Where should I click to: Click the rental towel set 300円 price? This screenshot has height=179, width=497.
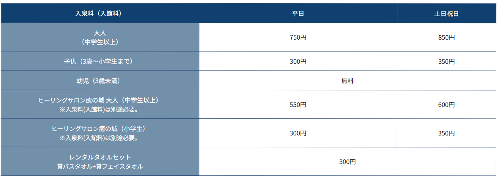click(x=347, y=162)
